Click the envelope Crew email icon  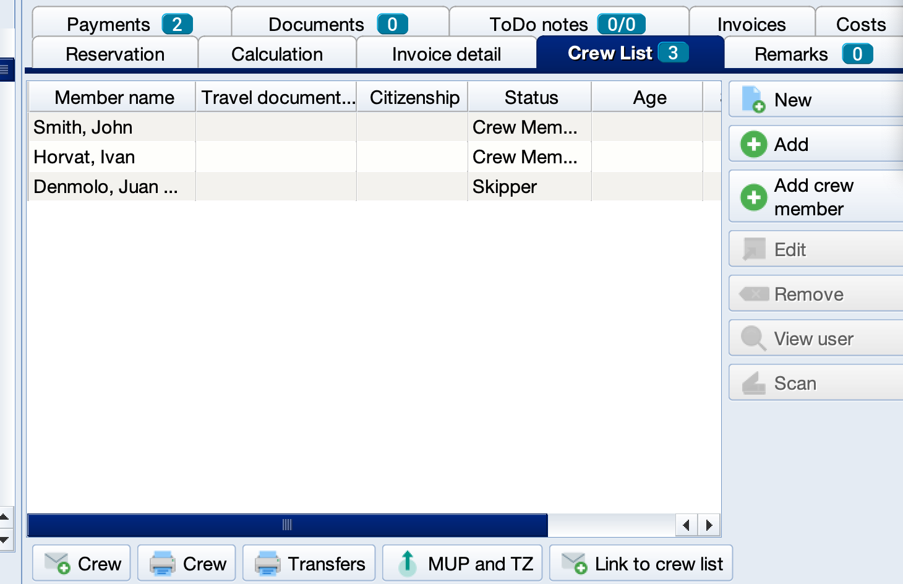[58, 564]
